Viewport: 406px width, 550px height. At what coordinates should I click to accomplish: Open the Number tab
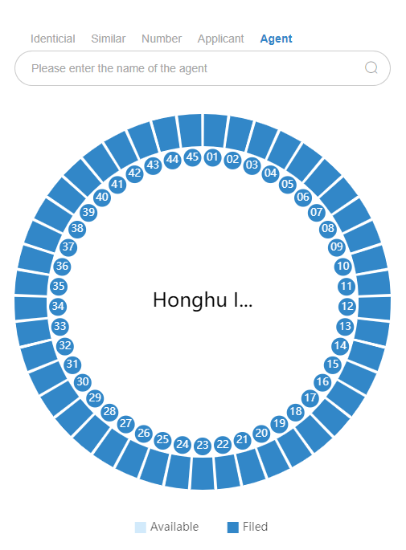tap(162, 39)
